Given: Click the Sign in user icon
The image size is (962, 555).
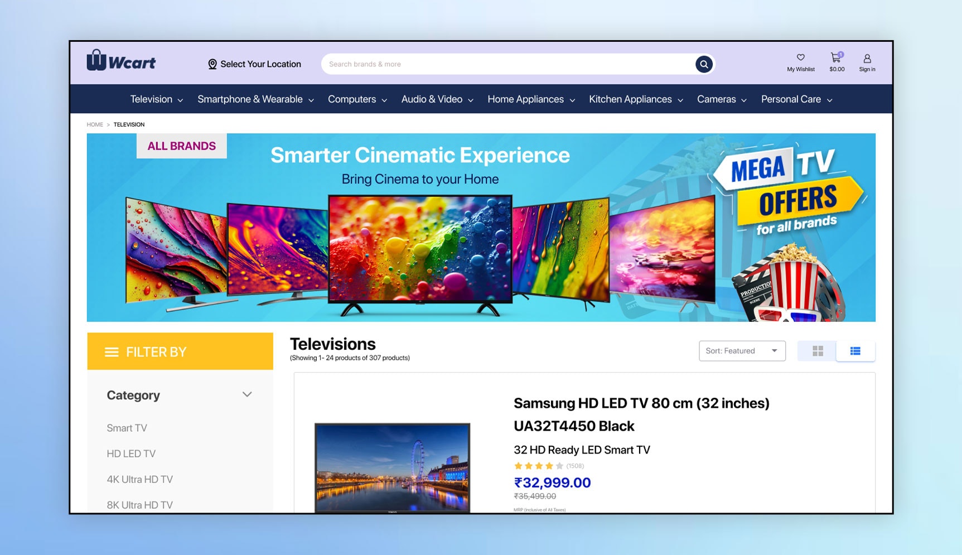Looking at the screenshot, I should (867, 59).
